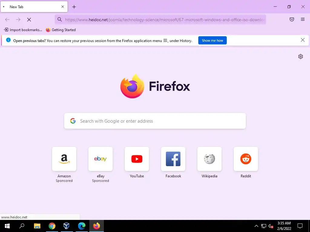Open the network status tray icon
The height and width of the screenshot is (232, 310).
[x=264, y=226]
